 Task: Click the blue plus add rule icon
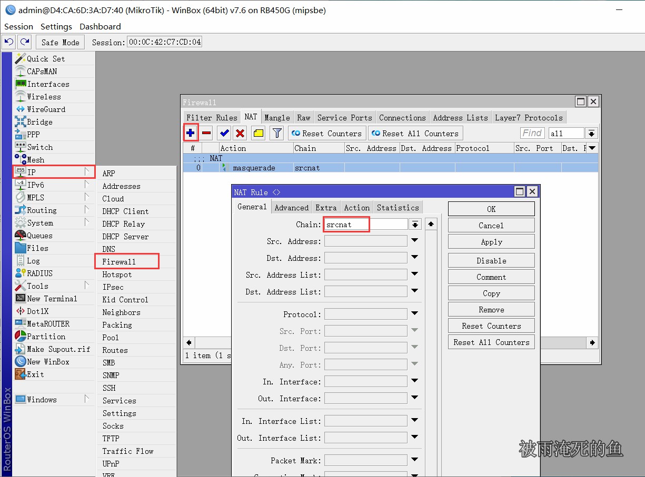pos(190,133)
